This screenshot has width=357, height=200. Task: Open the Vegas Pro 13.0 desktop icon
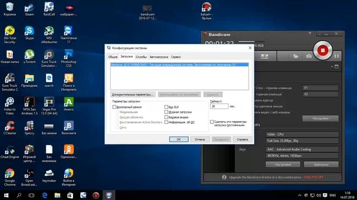(x=49, y=106)
